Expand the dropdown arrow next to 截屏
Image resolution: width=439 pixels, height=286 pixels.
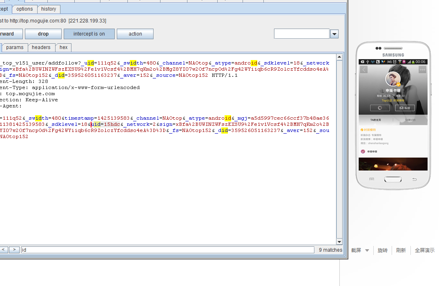pos(367,250)
